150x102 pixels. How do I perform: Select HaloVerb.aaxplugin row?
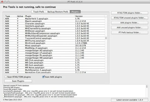(55, 26)
